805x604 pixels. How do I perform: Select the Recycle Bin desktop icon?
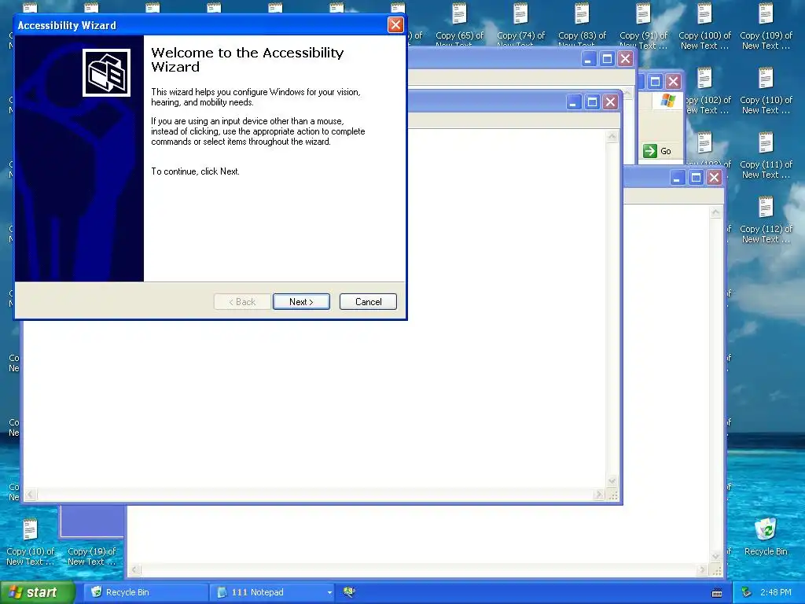[766, 536]
